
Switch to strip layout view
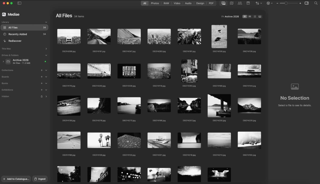[250, 16]
